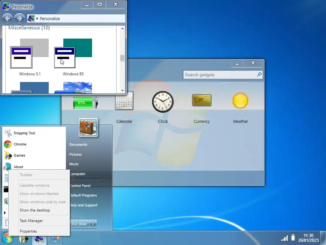Screen dimensions: 326x245
Task: Select the Currency gadget icon
Action: click(202, 100)
